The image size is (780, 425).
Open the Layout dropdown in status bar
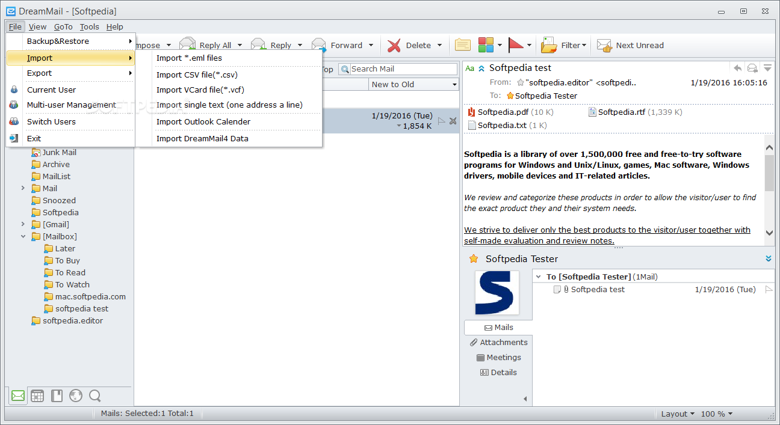tap(678, 414)
